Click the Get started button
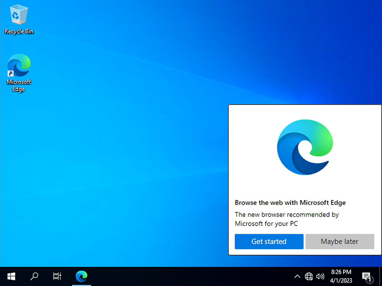 coord(269,241)
